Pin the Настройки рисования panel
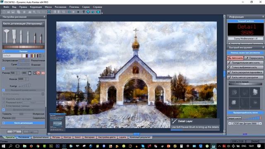The width and height of the screenshot is (265, 149). tap(44, 17)
